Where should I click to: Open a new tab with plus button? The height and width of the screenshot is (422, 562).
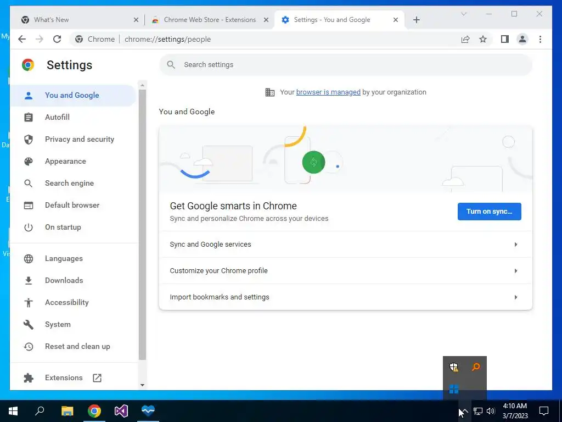(416, 20)
